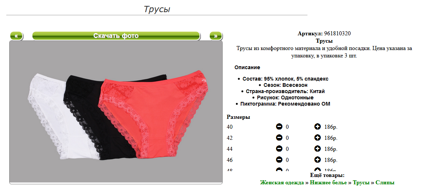Add one unit of size 48
The image size is (421, 188).
317,170
